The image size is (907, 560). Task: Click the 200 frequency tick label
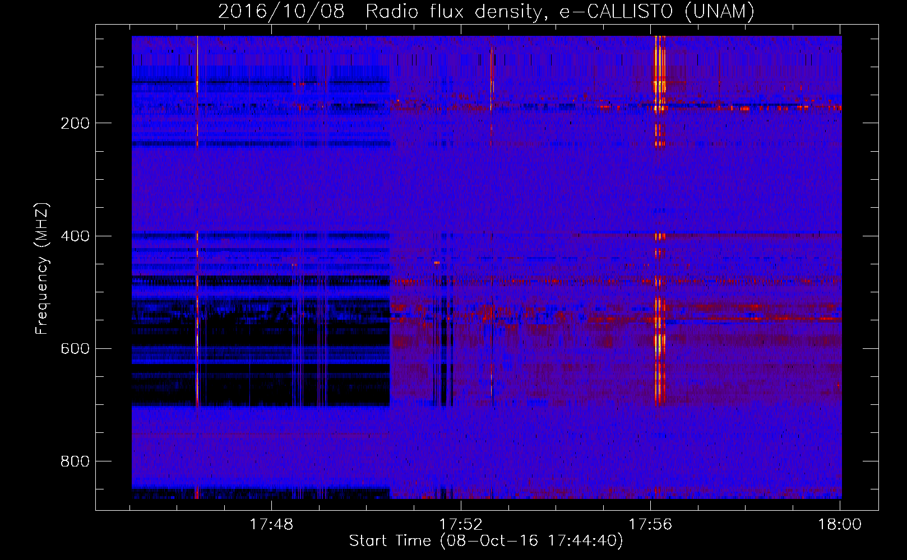click(x=75, y=123)
